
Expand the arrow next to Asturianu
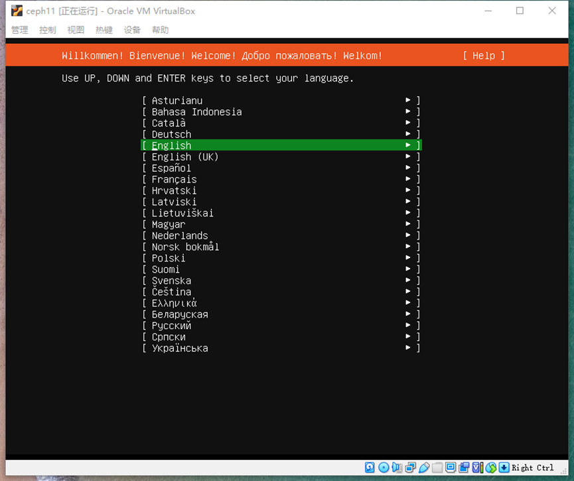[x=408, y=100]
